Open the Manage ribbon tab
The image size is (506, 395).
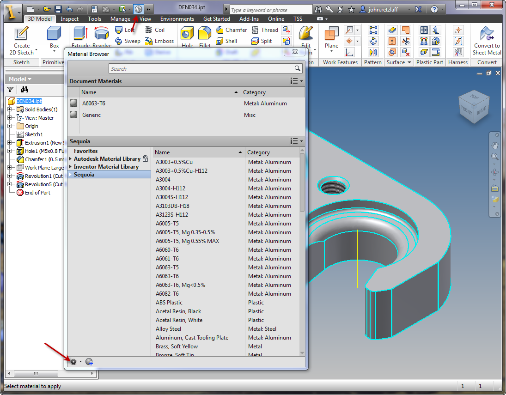coord(120,19)
